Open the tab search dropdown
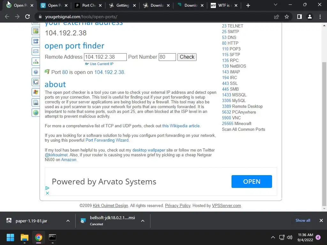This screenshot has height=245, width=327. coord(276,4)
